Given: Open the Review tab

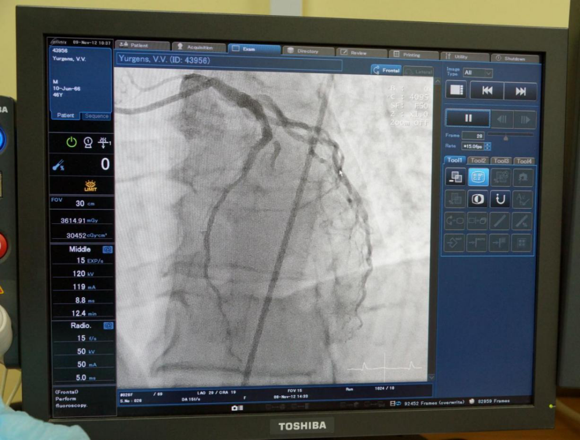Looking at the screenshot, I should point(362,53).
